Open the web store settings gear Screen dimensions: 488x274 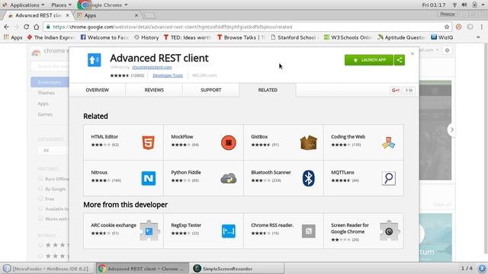448,50
